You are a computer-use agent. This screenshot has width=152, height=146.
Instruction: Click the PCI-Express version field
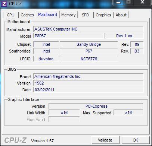[96, 106]
